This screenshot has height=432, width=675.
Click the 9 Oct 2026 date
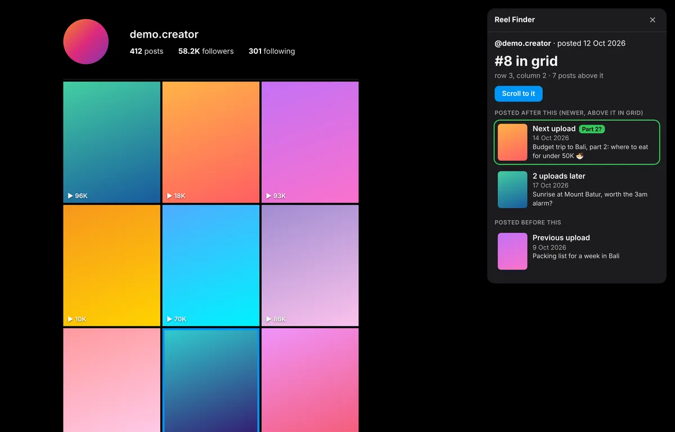click(x=550, y=248)
